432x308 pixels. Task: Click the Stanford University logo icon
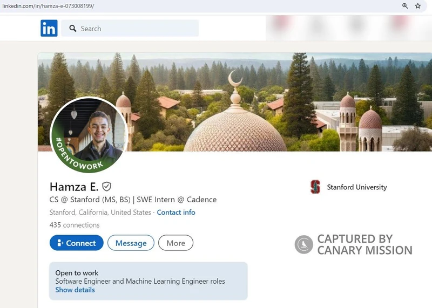tap(315, 187)
